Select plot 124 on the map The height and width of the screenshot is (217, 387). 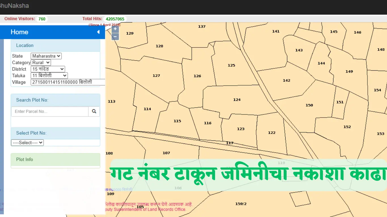point(237,100)
